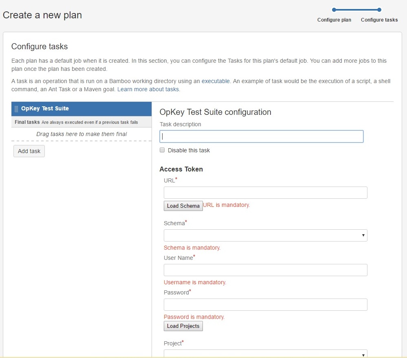Click the Configure plan step label
407x358 pixels.
[x=334, y=20]
